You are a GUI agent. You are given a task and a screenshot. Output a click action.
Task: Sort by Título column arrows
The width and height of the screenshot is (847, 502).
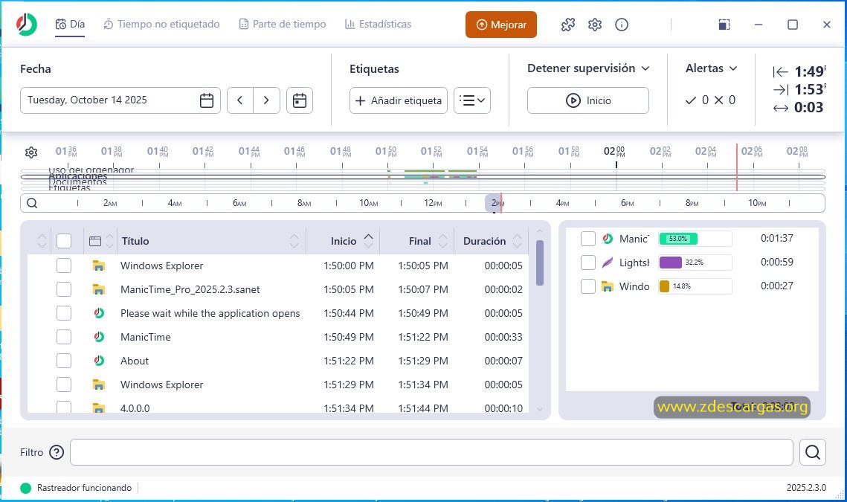294,241
